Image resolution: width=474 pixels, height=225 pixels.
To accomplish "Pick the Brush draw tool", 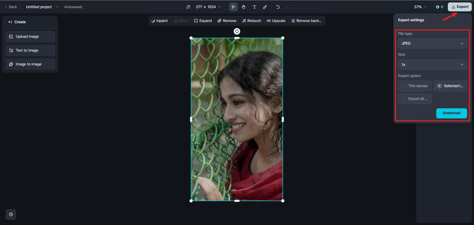I will pos(265,7).
